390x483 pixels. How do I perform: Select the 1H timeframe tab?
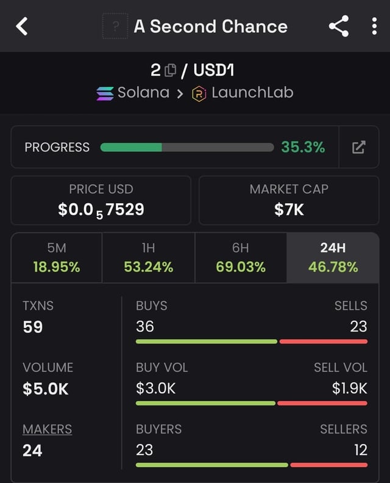(148, 257)
